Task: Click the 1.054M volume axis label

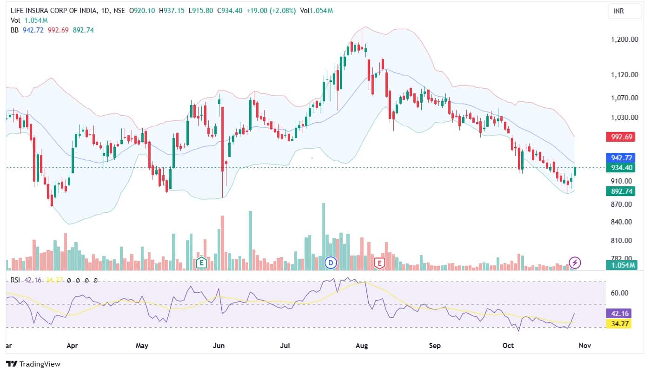Action: coord(621,265)
